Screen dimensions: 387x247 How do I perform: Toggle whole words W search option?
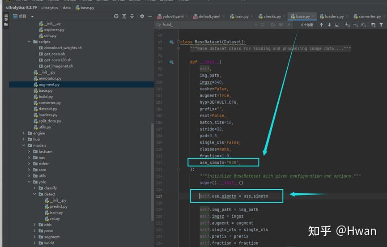point(281,25)
